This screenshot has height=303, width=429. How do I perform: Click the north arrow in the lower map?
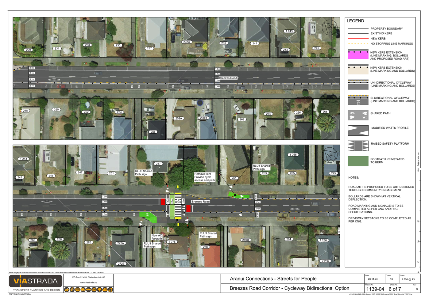point(330,155)
